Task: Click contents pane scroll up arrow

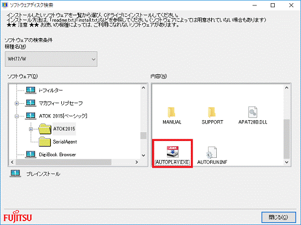Action: point(287,88)
